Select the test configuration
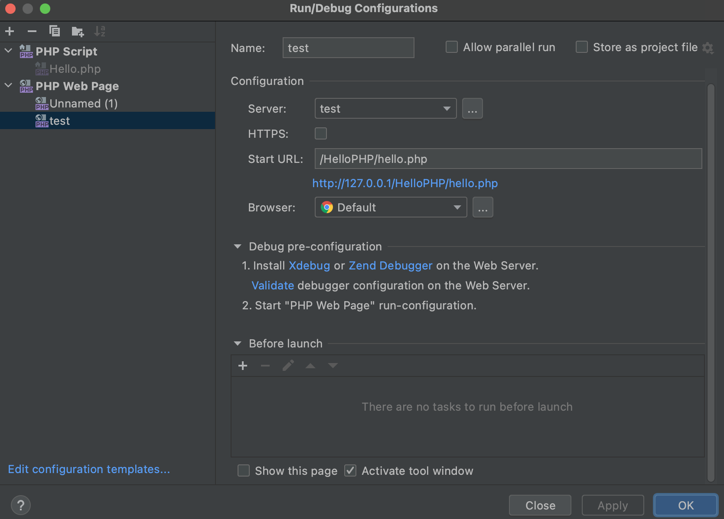 [x=108, y=120]
